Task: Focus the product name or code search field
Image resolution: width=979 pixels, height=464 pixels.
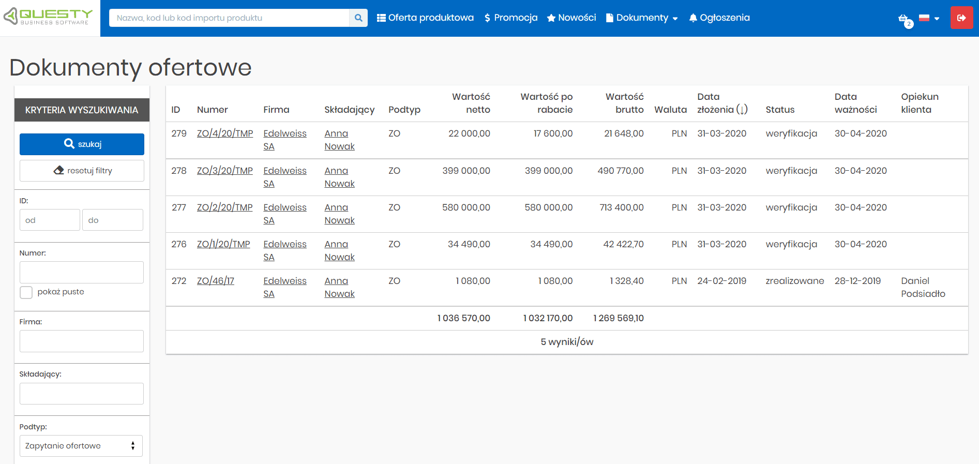Action: click(x=229, y=18)
